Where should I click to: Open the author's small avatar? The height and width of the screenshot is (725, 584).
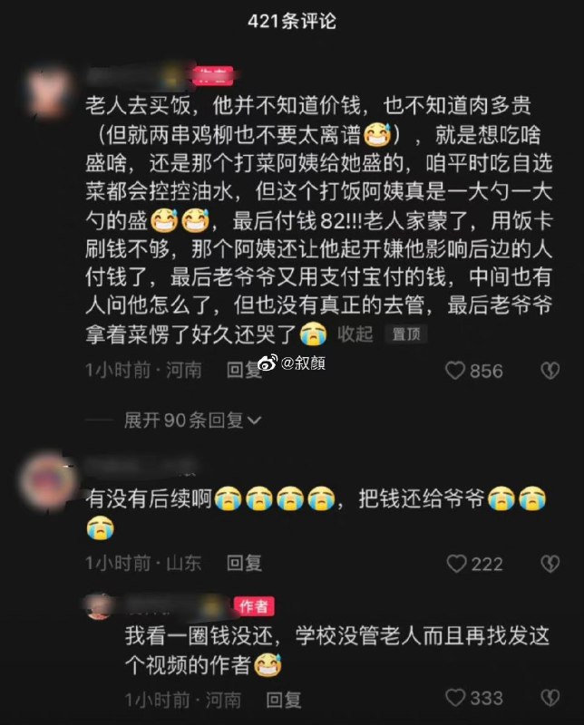(99, 606)
